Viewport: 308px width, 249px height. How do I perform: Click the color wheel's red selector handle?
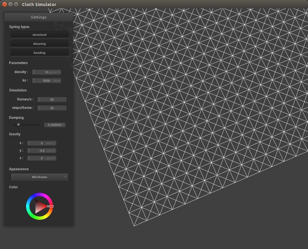[x=51, y=206]
